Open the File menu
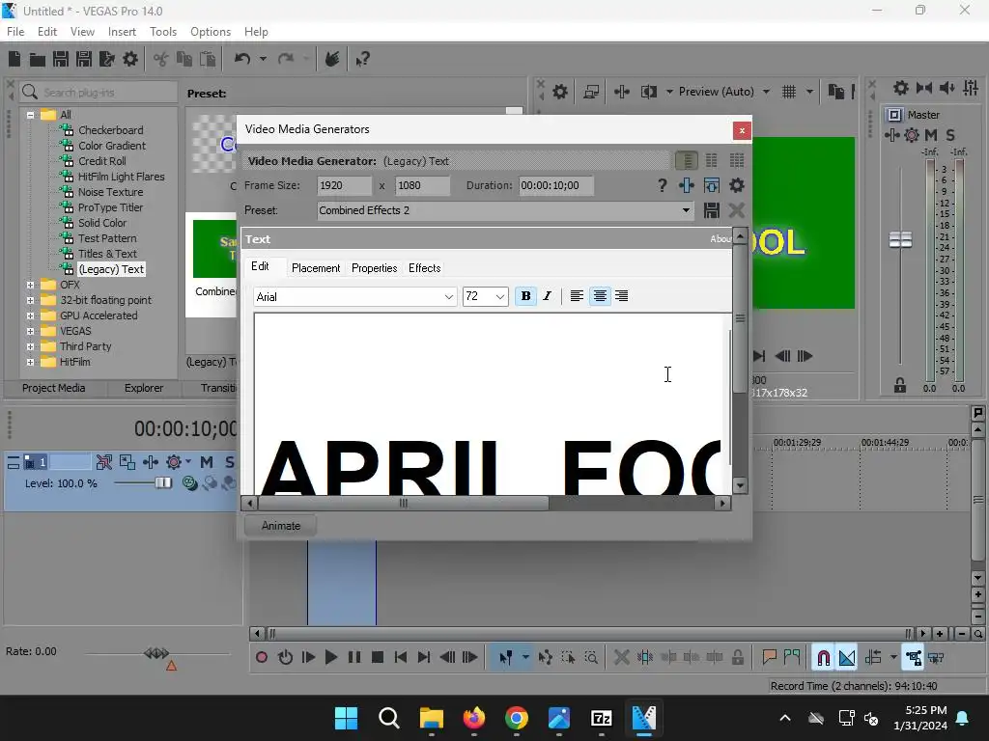This screenshot has width=989, height=741. [x=15, y=32]
